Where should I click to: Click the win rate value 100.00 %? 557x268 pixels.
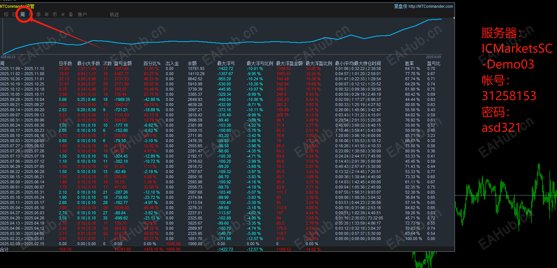pyautogui.click(x=414, y=239)
